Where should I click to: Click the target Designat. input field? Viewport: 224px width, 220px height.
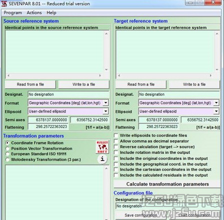(179, 94)
